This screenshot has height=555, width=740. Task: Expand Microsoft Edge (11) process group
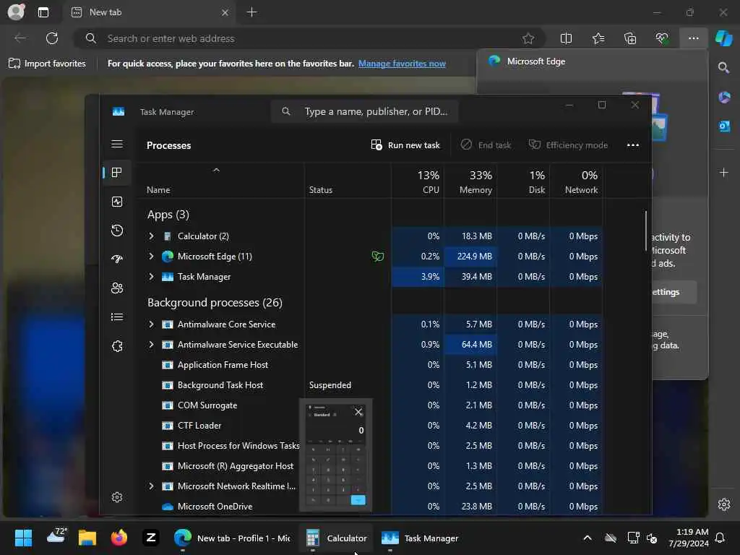point(151,257)
